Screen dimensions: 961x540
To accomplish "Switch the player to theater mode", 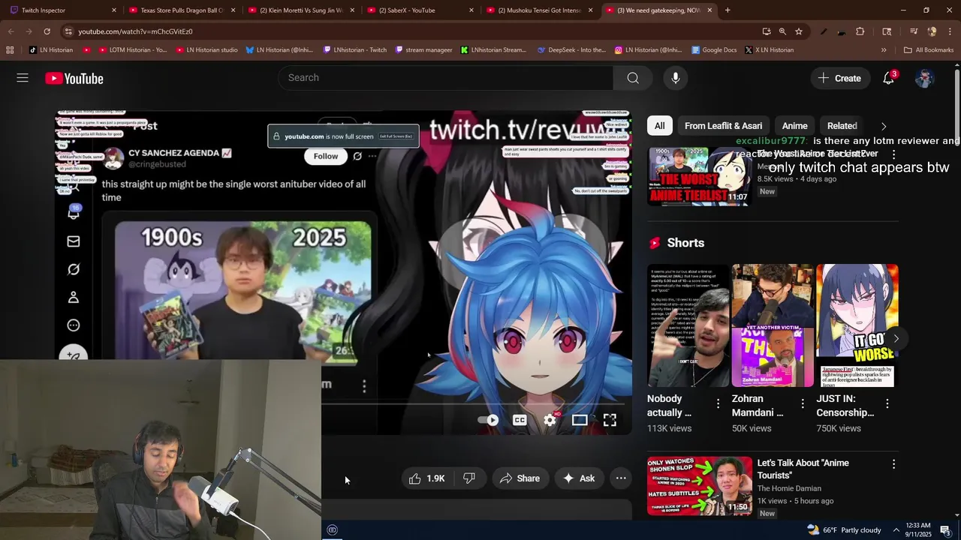I will click(x=580, y=420).
